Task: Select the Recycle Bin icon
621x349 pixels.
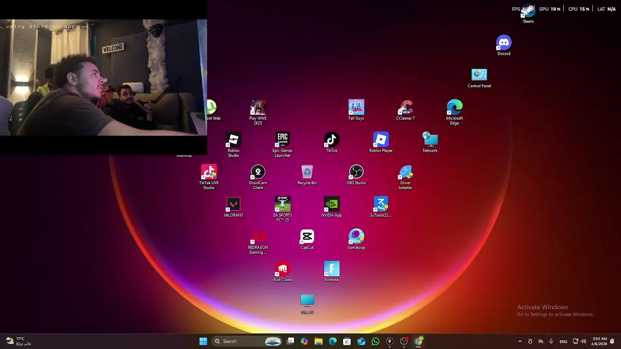Action: [x=307, y=175]
